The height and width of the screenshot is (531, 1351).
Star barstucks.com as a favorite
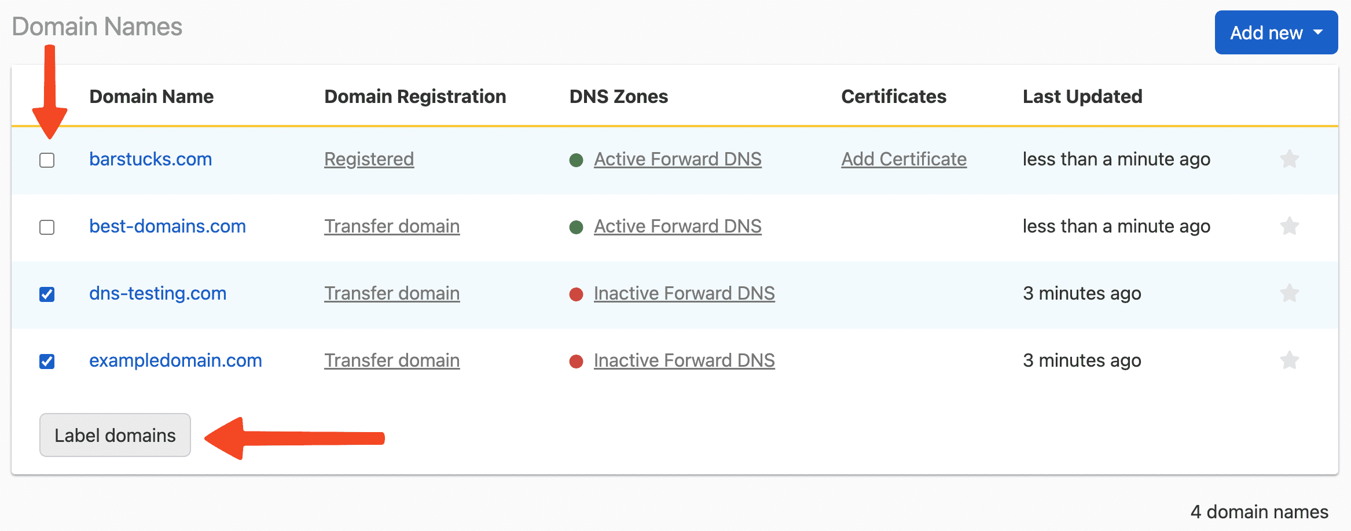[1290, 159]
